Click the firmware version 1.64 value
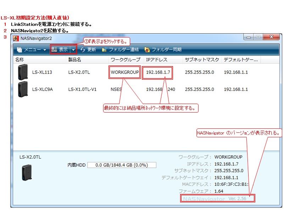This screenshot has width=289, height=212. pyautogui.click(x=218, y=191)
